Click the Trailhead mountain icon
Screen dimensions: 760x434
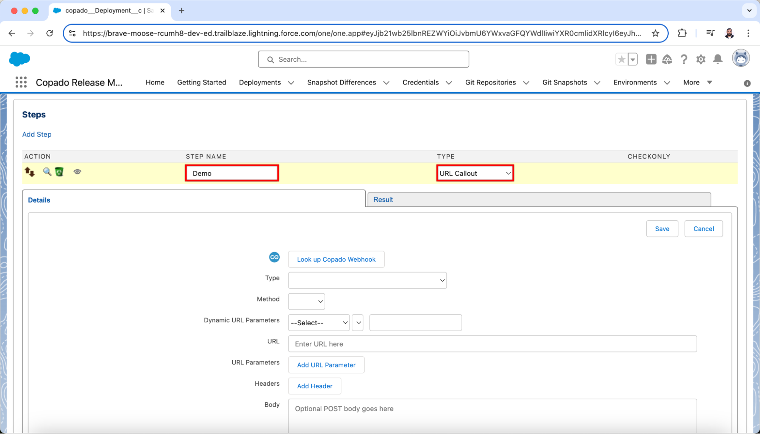click(667, 59)
